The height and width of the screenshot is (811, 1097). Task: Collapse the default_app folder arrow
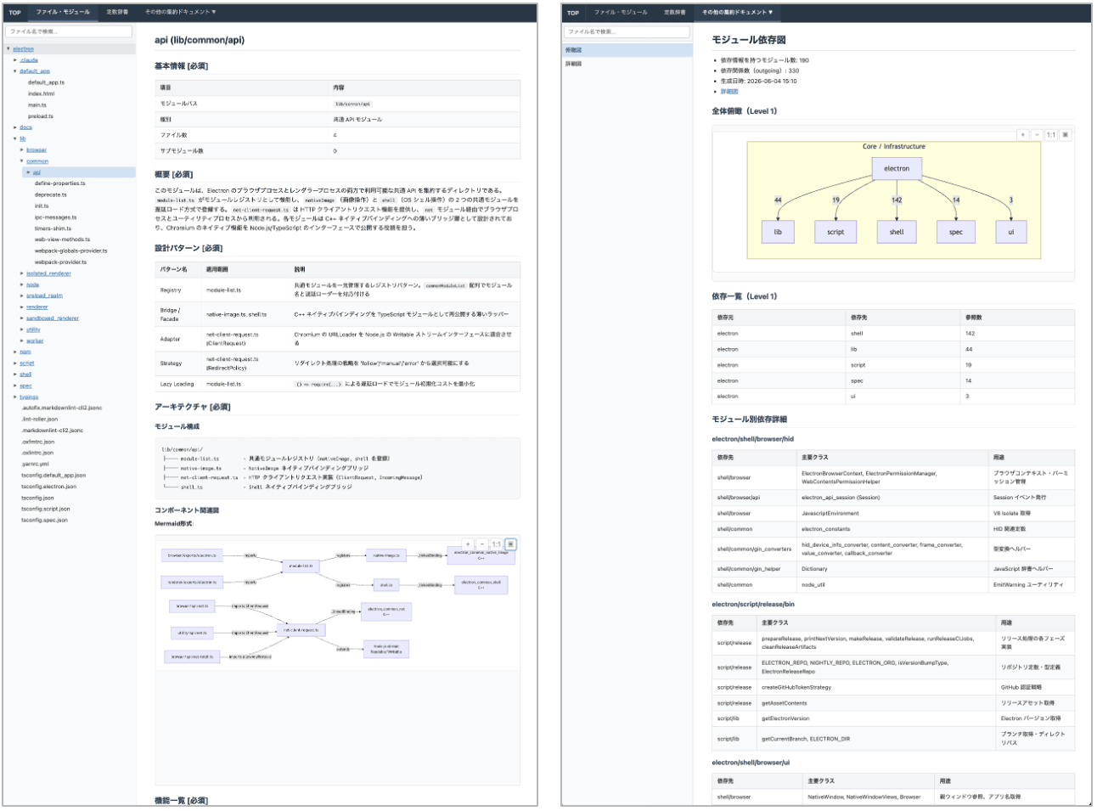click(15, 71)
